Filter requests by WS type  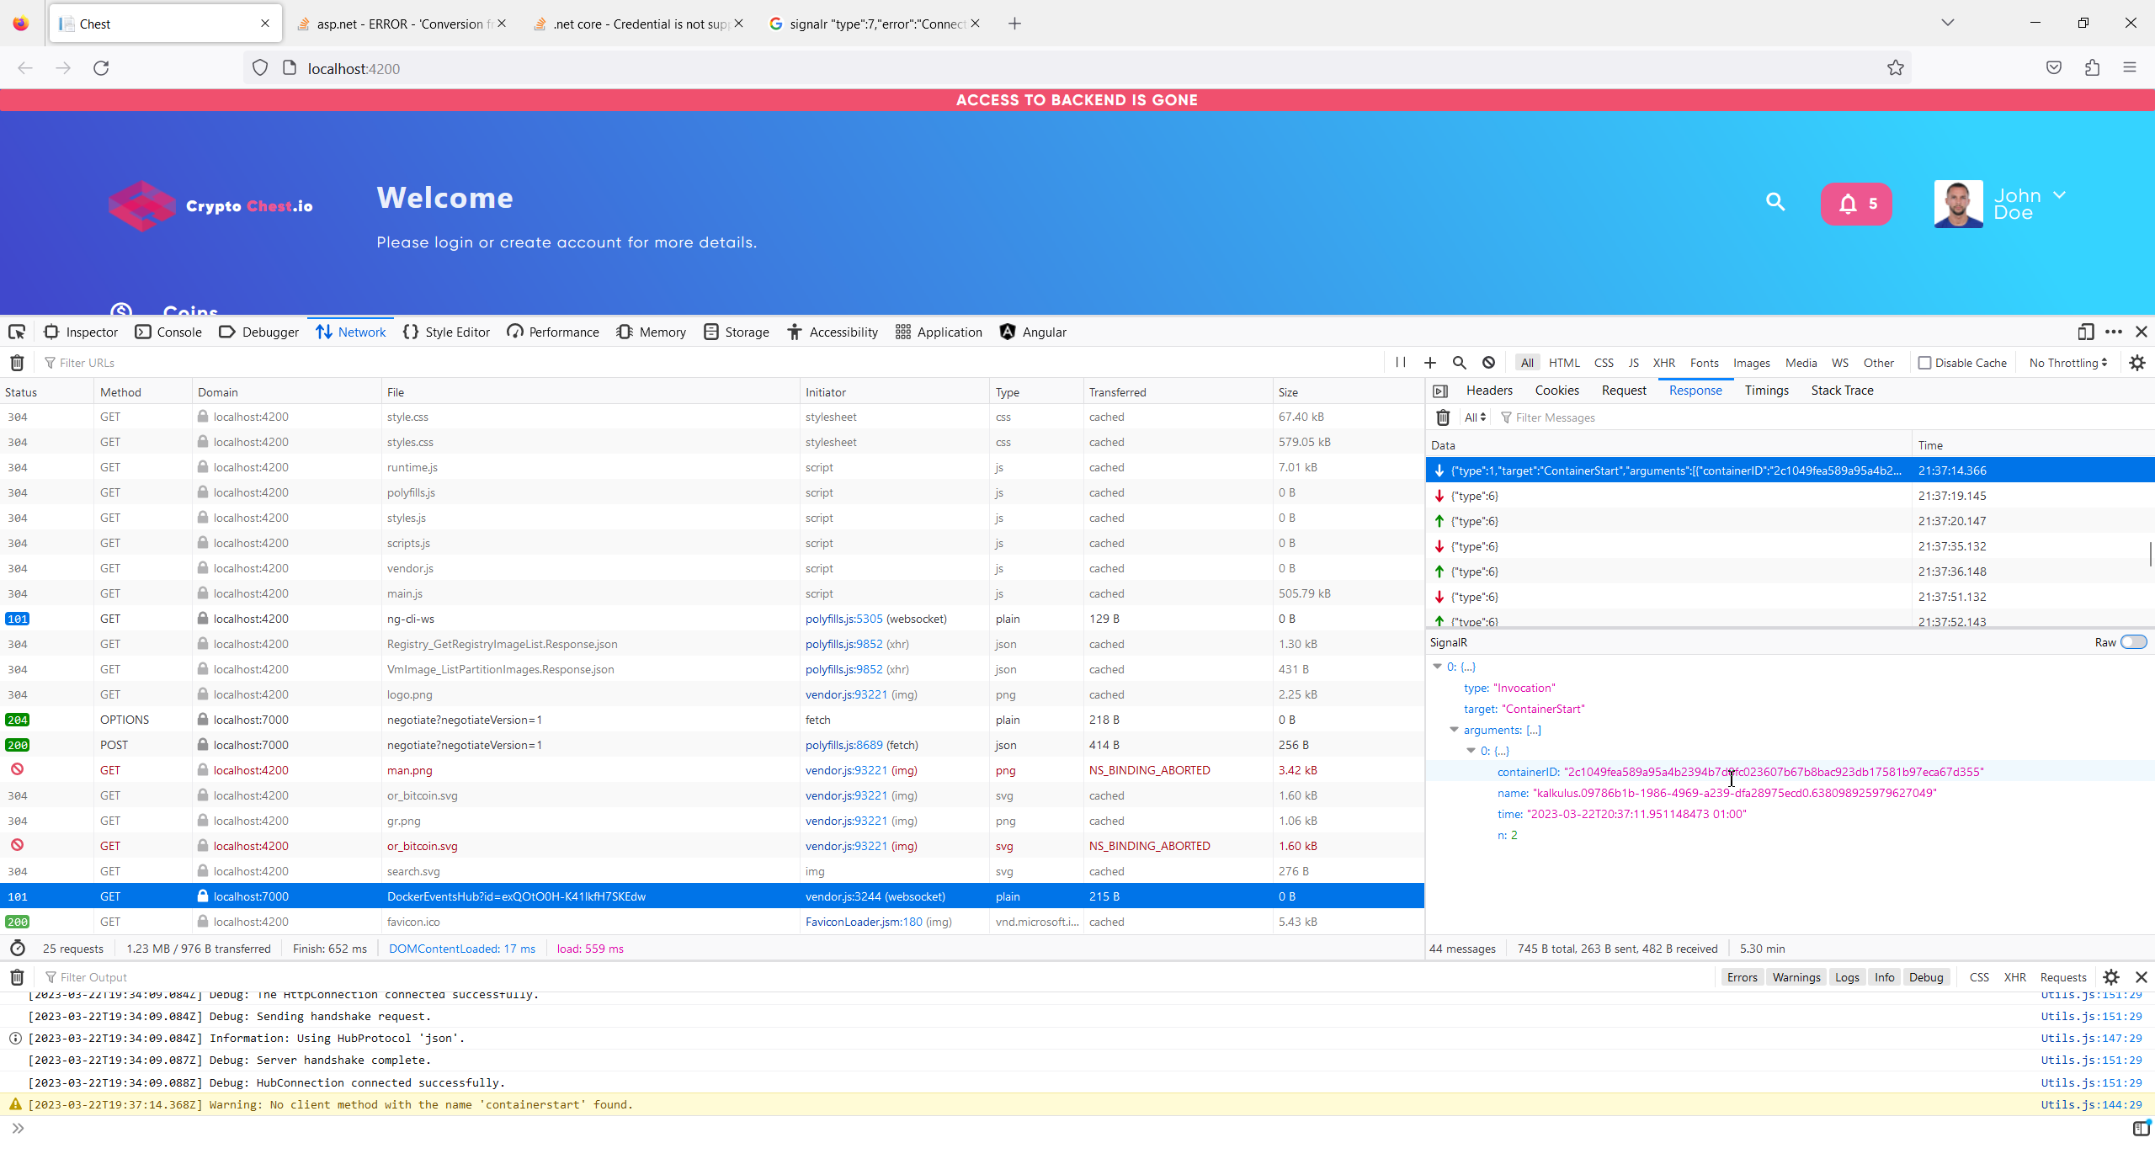tap(1839, 363)
